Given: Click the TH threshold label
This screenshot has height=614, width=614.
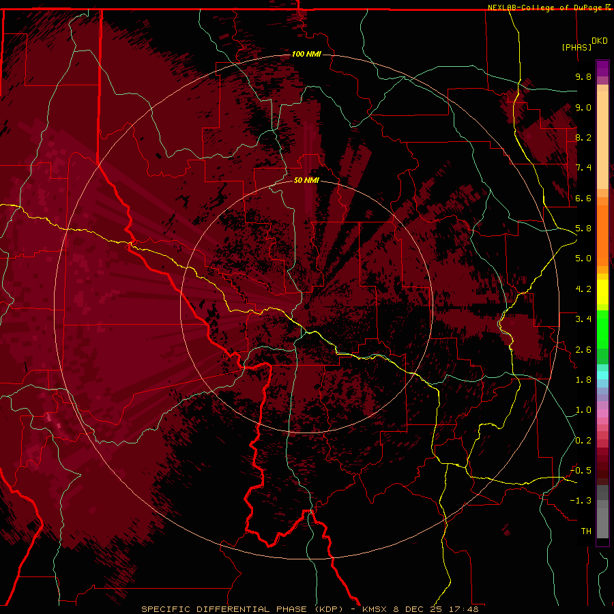Looking at the screenshot, I should click(586, 531).
